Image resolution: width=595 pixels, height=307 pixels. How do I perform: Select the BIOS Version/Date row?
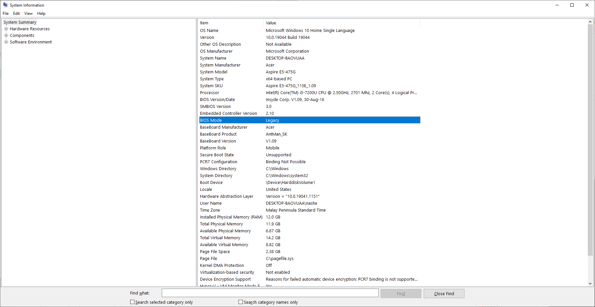pos(310,100)
